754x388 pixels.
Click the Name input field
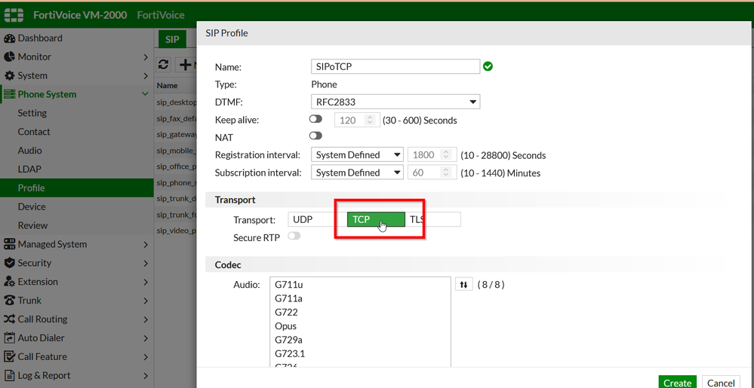(395, 66)
